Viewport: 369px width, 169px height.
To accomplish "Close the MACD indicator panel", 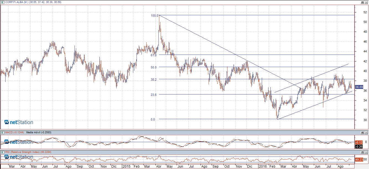I will click(x=366, y=133).
